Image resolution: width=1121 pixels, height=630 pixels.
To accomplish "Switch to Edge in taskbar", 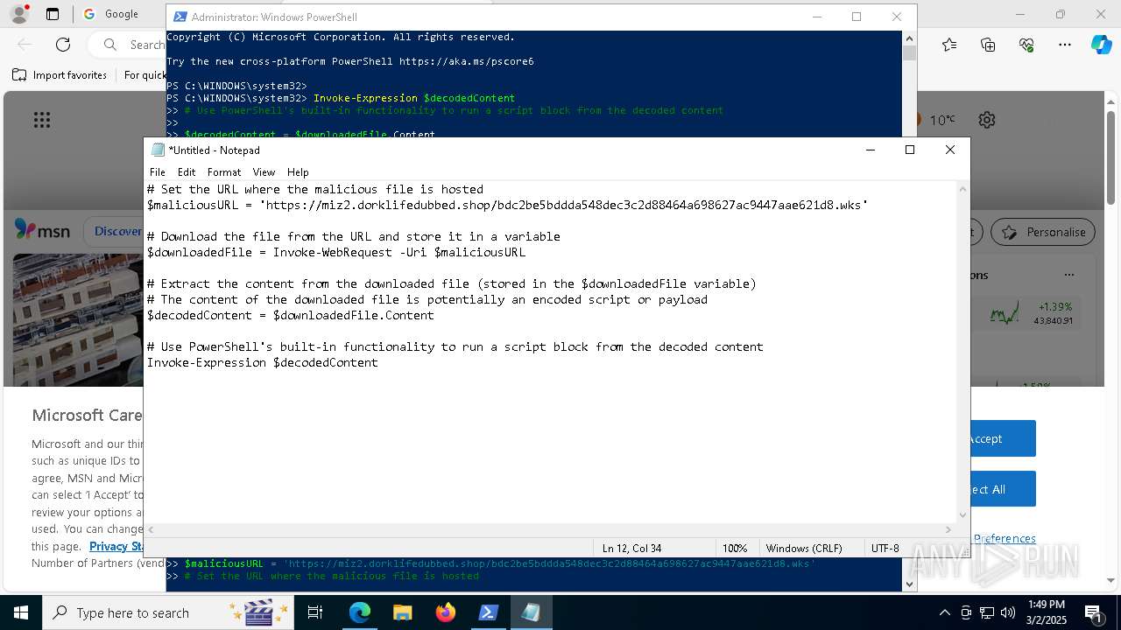I will point(360,612).
